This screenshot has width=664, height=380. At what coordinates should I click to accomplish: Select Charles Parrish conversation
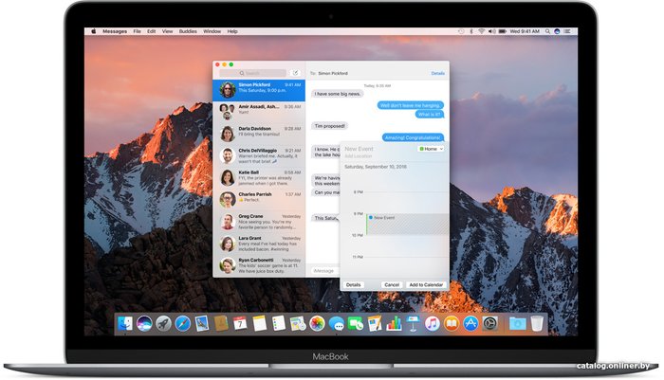(259, 200)
